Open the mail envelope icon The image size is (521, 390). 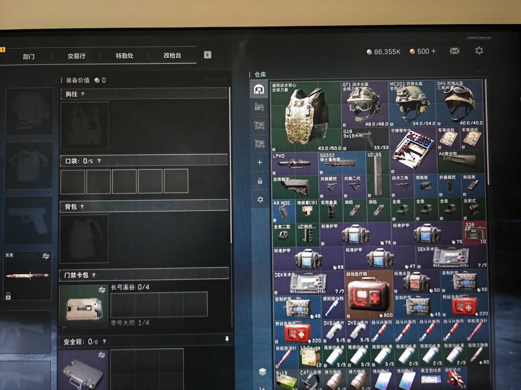pos(454,51)
